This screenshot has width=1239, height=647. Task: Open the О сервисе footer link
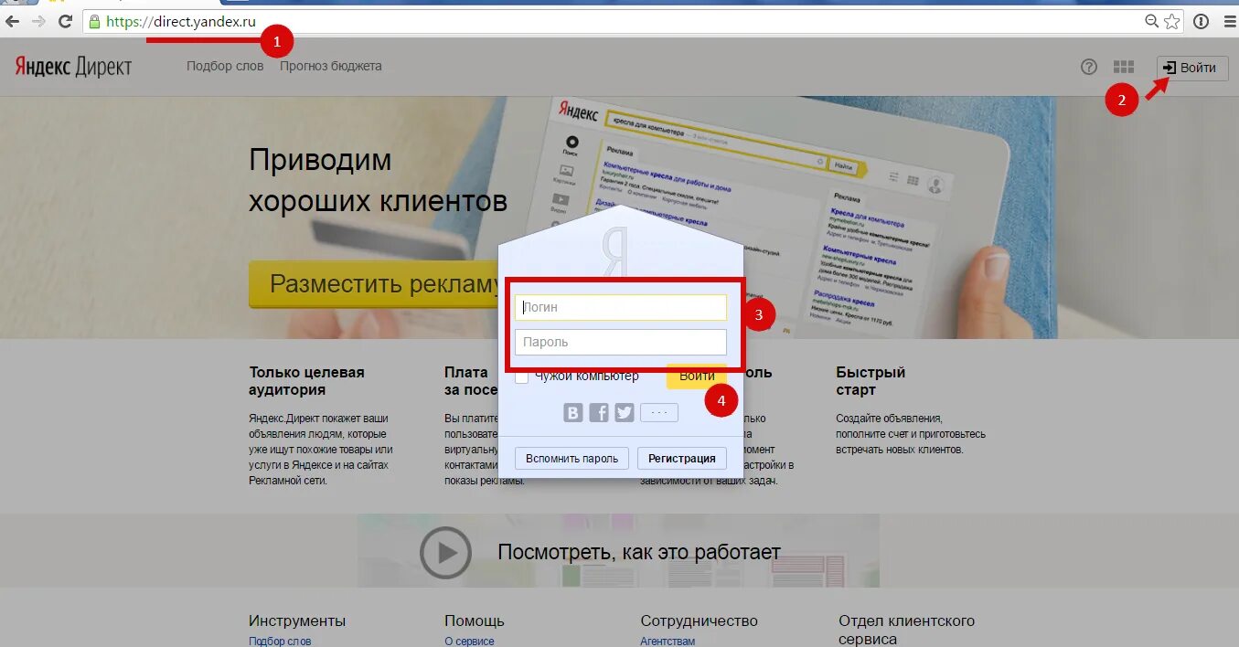pyautogui.click(x=469, y=642)
